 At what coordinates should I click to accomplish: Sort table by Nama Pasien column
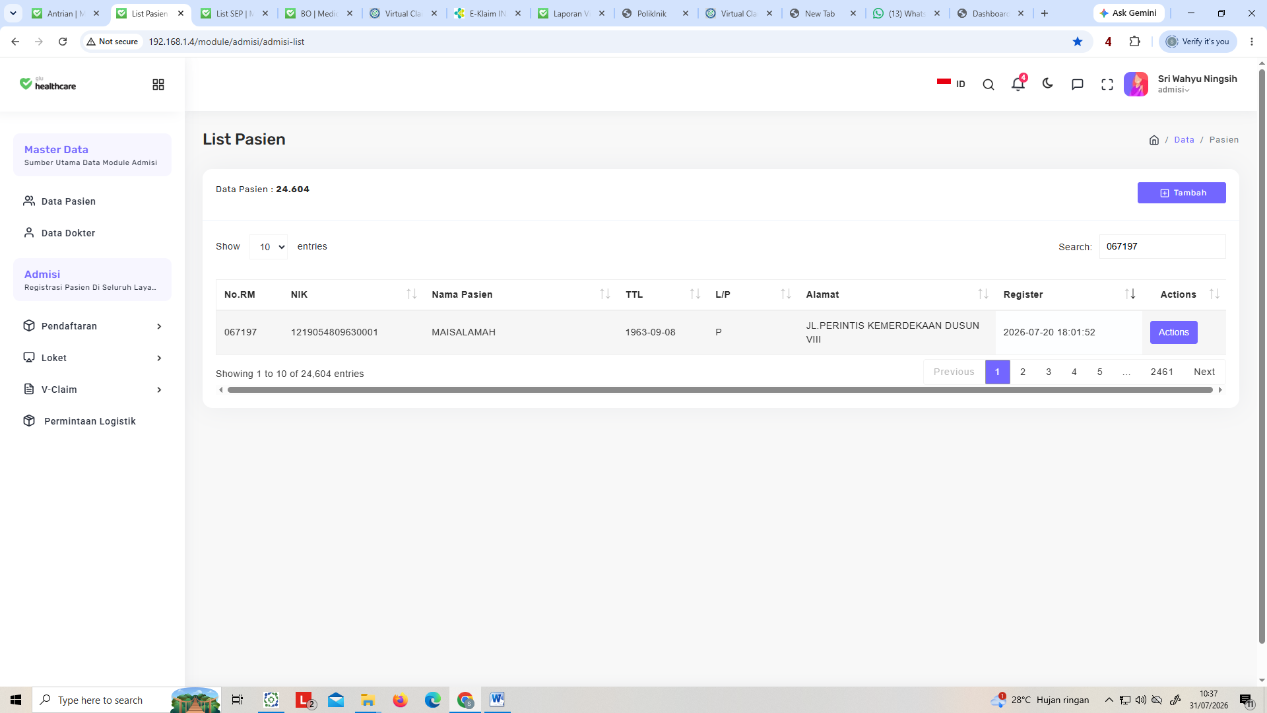coord(520,294)
